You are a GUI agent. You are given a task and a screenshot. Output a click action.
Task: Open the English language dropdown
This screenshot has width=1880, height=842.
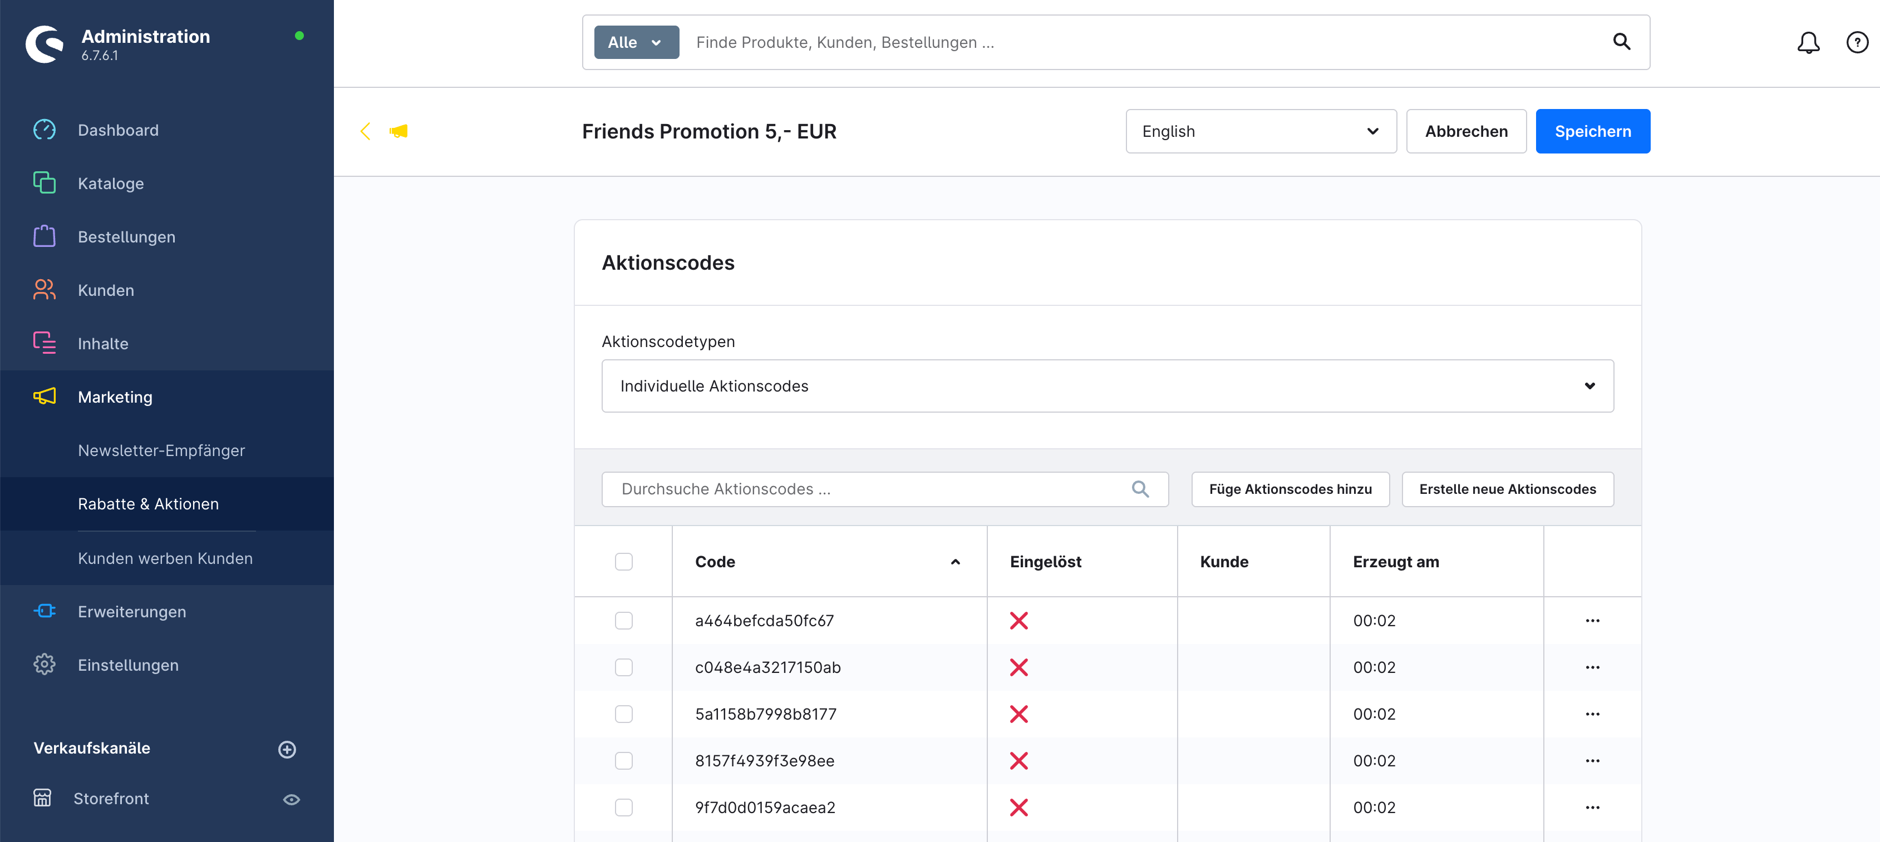click(1261, 131)
